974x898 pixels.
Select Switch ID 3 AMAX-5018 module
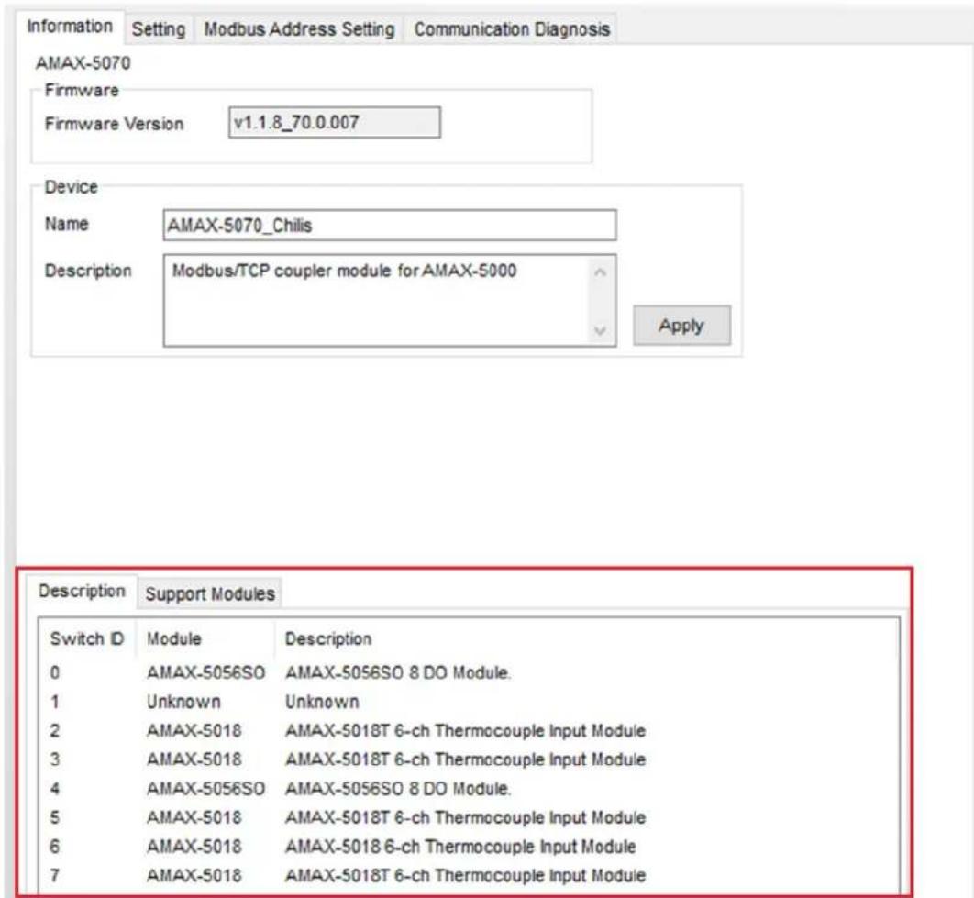tap(194, 759)
